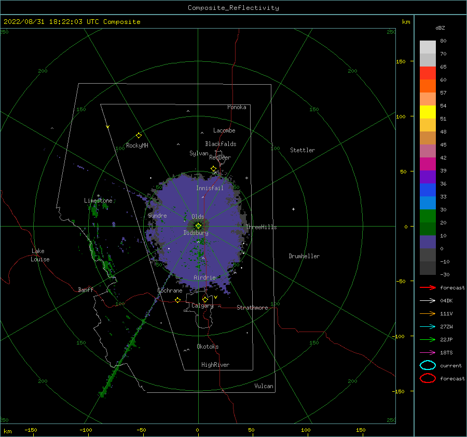Click the yellow diamond marker below Cochrane
The width and height of the screenshot is (467, 437).
[x=178, y=300]
